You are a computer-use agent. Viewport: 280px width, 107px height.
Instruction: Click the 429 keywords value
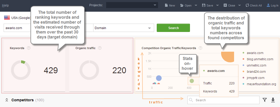click(x=51, y=71)
